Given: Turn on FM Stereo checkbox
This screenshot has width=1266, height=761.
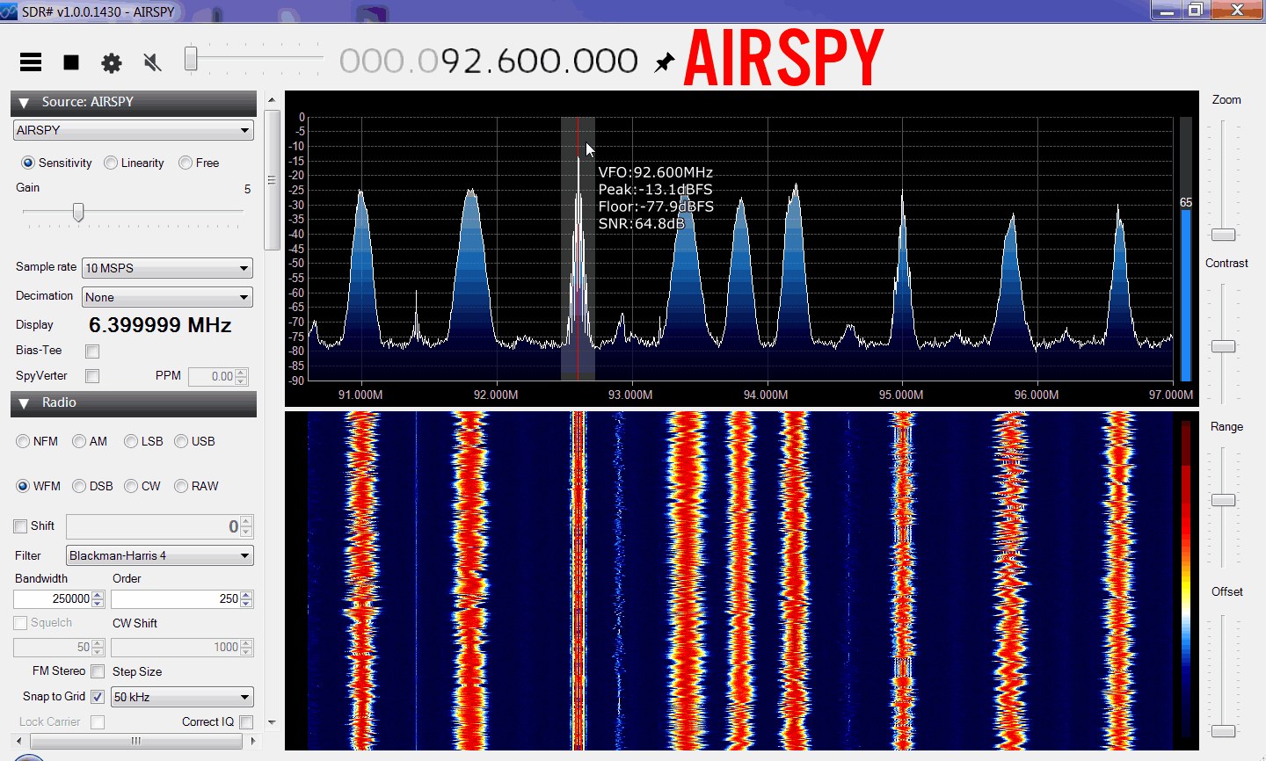Looking at the screenshot, I should tap(98, 671).
